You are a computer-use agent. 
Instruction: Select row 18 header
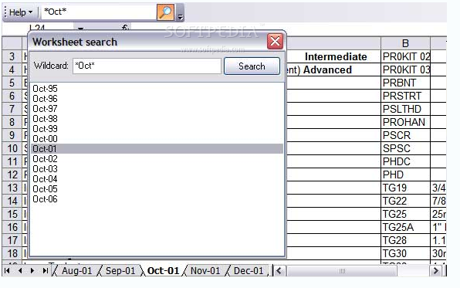(12, 253)
